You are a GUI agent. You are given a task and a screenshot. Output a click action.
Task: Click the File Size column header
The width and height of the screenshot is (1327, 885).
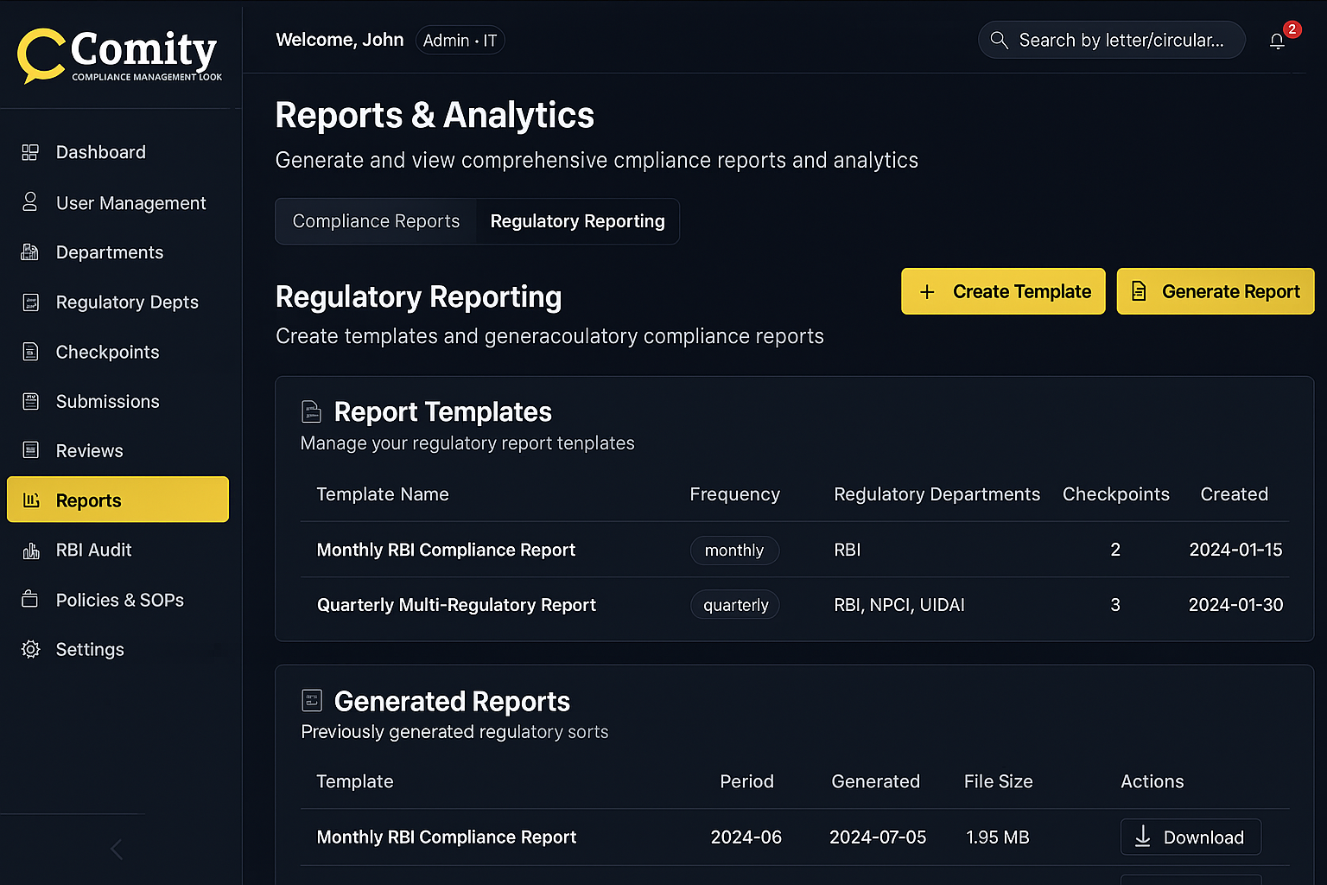coord(998,781)
